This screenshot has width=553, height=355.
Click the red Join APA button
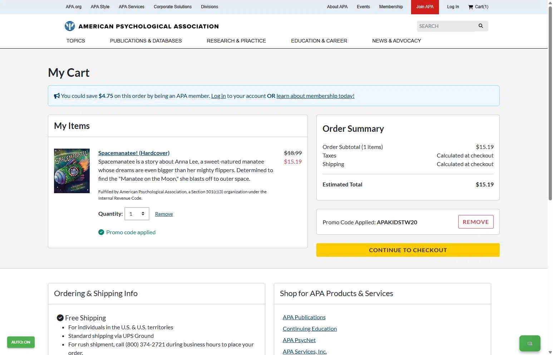click(x=425, y=7)
